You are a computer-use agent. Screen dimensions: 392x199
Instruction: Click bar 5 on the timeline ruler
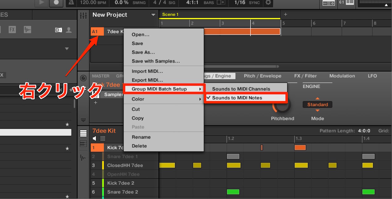point(284,23)
